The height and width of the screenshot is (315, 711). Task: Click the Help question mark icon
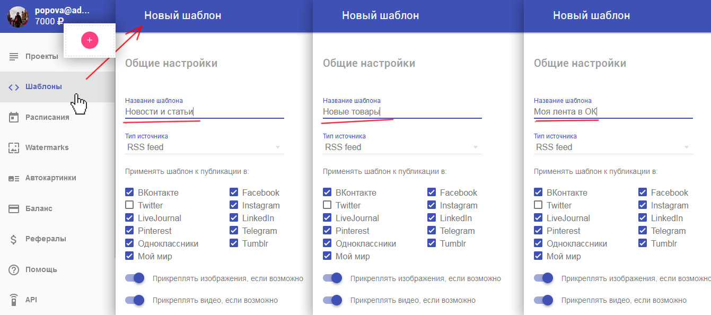pyautogui.click(x=14, y=269)
